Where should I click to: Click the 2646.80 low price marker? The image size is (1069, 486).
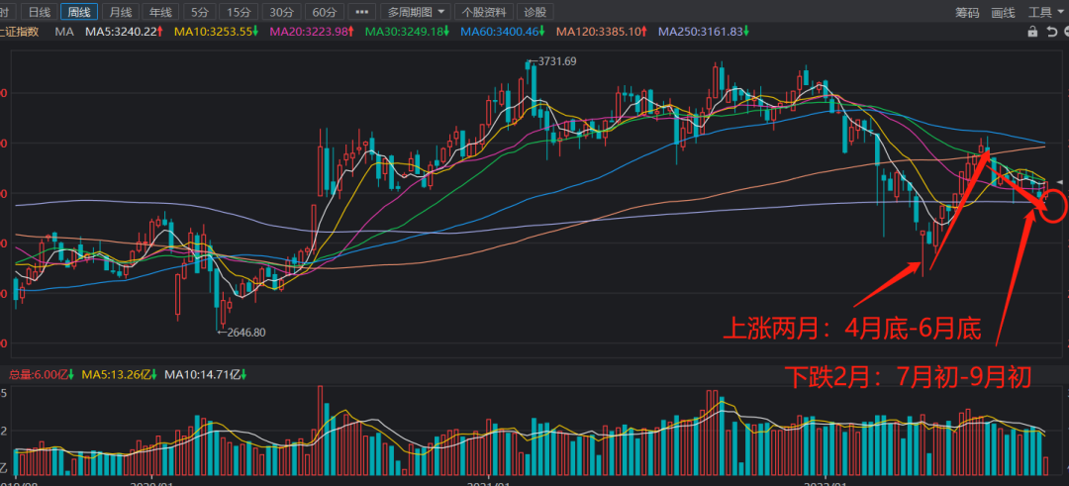(242, 333)
